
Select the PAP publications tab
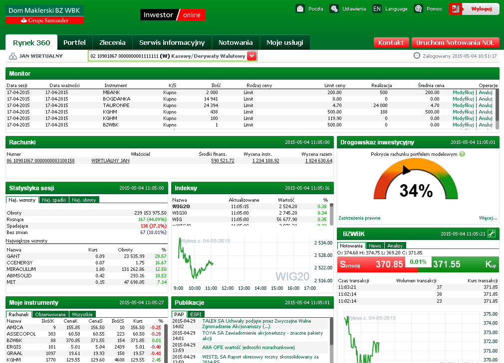[179, 315]
